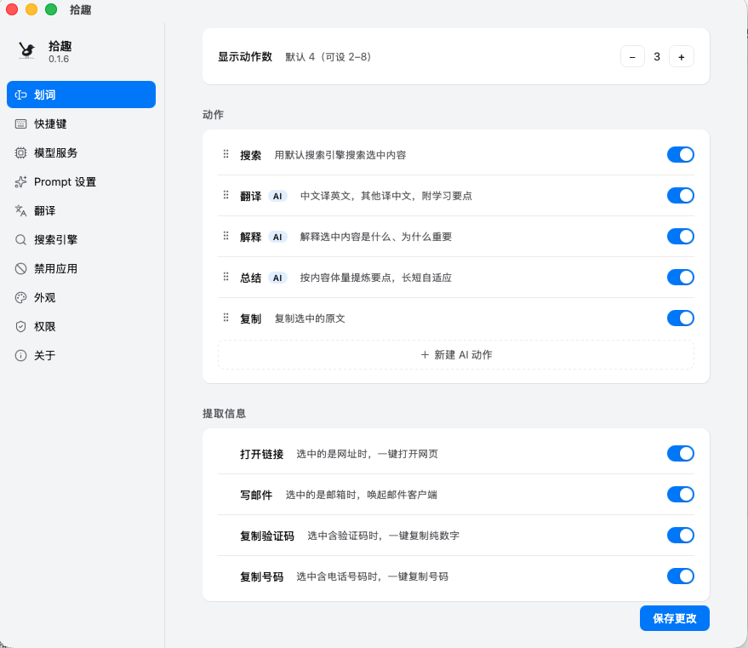This screenshot has height=648, width=748.
Task: Open the 禁用应用 section
Action: point(81,268)
